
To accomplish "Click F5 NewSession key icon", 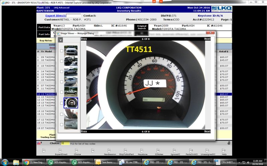I will point(110,150).
